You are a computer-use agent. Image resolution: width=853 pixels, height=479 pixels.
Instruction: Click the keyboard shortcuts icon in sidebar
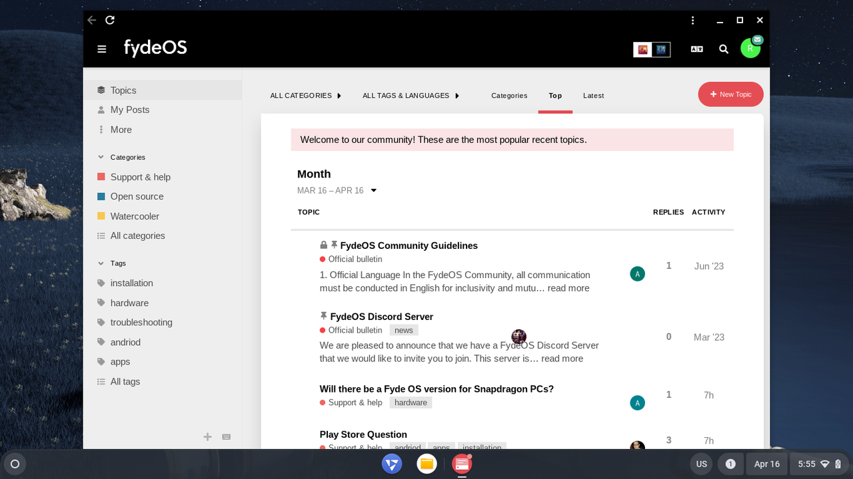pos(227,437)
